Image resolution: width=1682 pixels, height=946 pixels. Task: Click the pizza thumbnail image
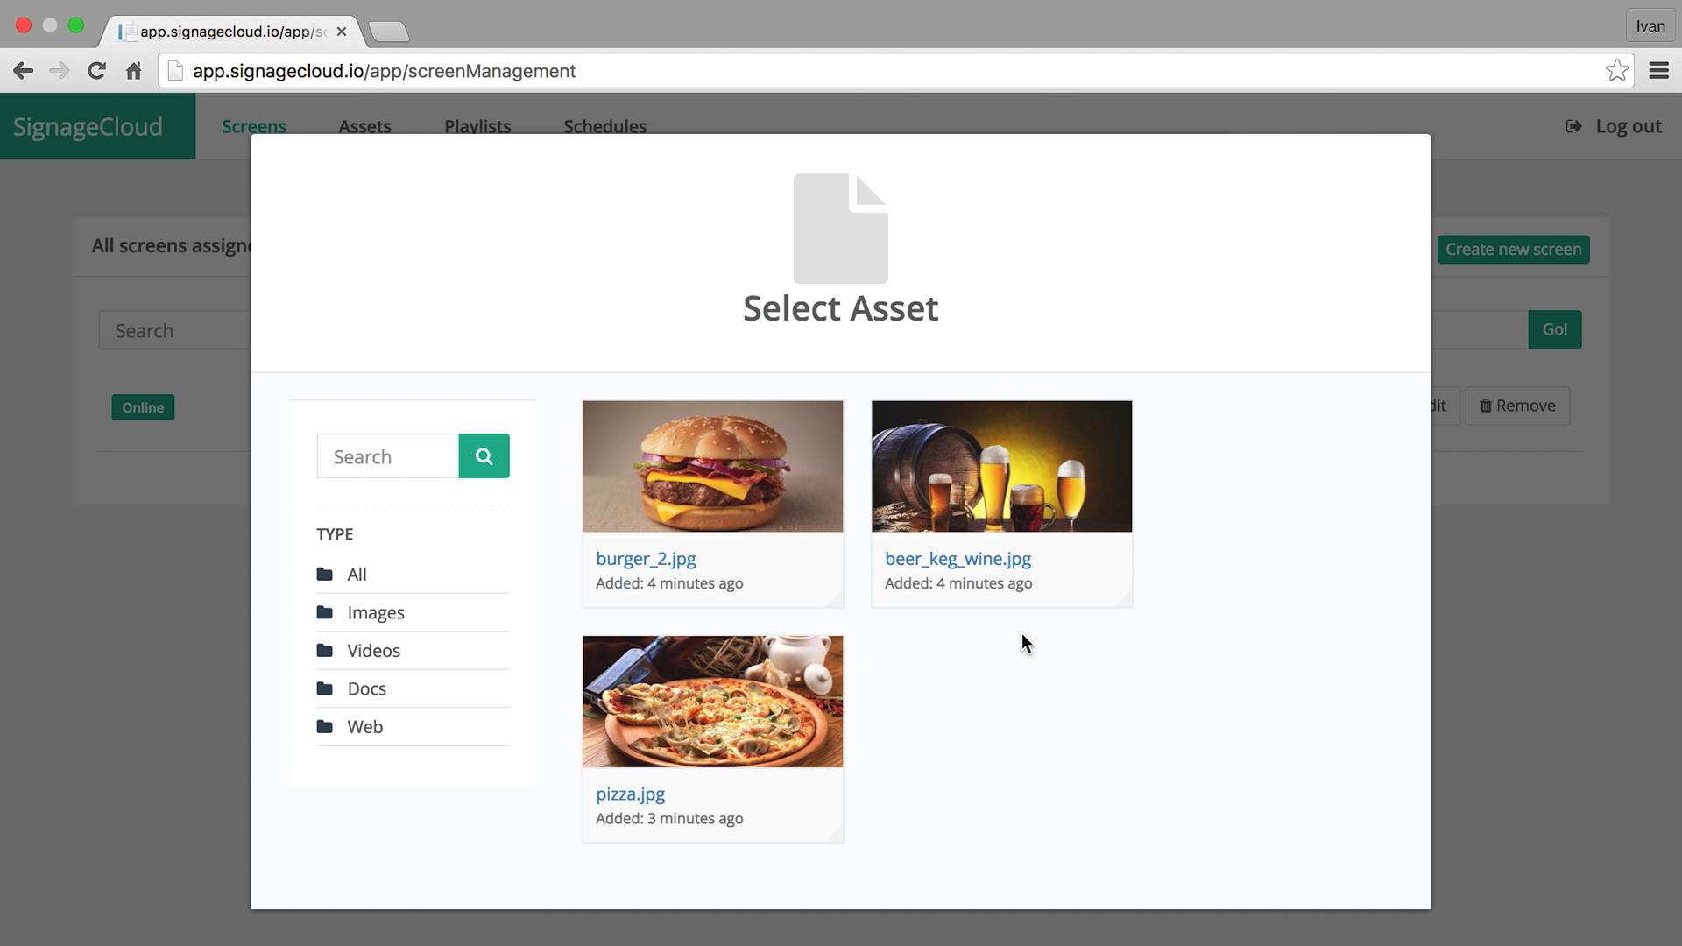(x=712, y=702)
